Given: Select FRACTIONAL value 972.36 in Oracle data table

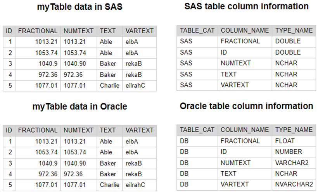Looking at the screenshot, I should (x=48, y=174).
